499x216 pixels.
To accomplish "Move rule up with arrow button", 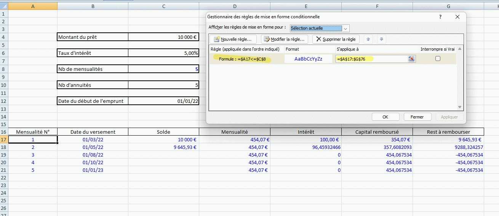I will [x=368, y=39].
